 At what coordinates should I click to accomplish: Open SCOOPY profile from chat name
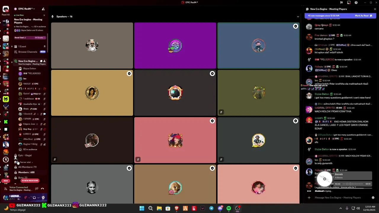click(x=319, y=118)
